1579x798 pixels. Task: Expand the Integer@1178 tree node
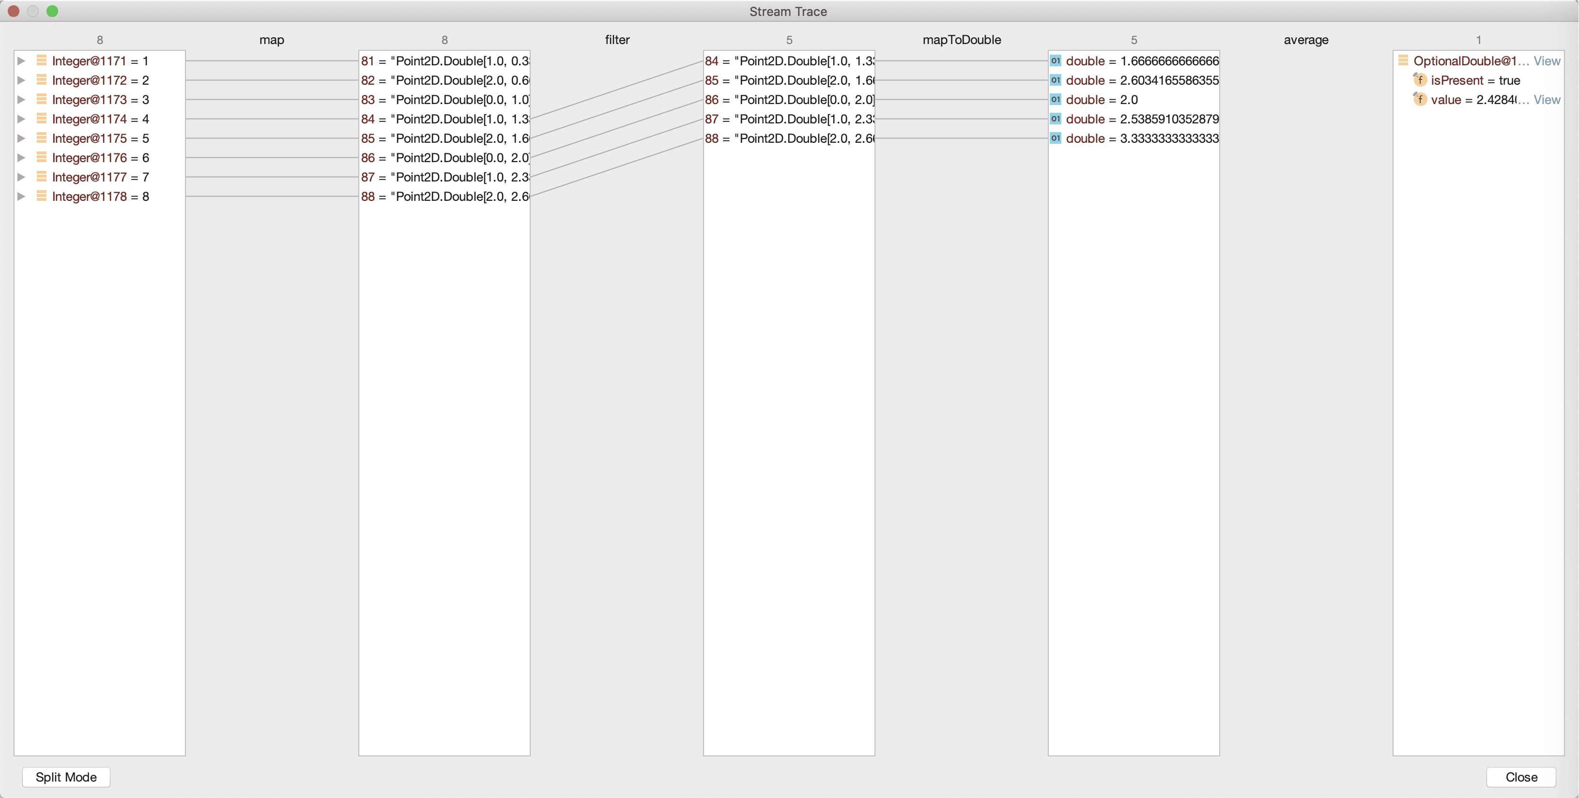[x=21, y=196]
